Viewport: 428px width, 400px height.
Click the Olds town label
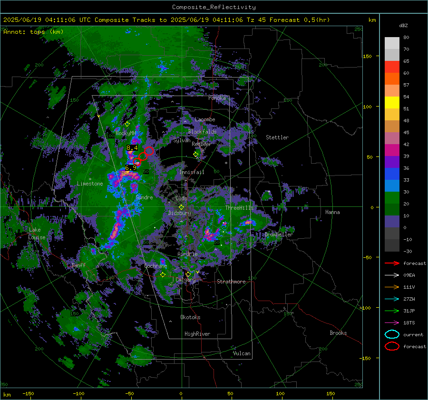point(181,198)
